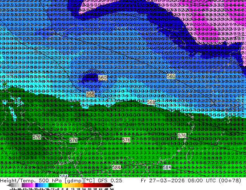Click the "GFS 0.25" model label
246x190 pixels.
pos(110,181)
